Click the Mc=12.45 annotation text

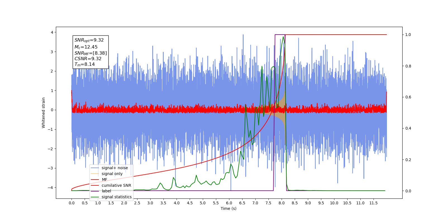click(x=86, y=47)
